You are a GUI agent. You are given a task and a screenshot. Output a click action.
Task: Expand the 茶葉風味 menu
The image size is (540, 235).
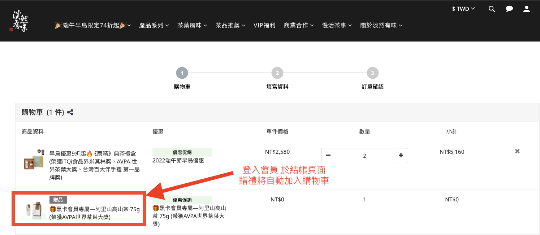(x=192, y=25)
